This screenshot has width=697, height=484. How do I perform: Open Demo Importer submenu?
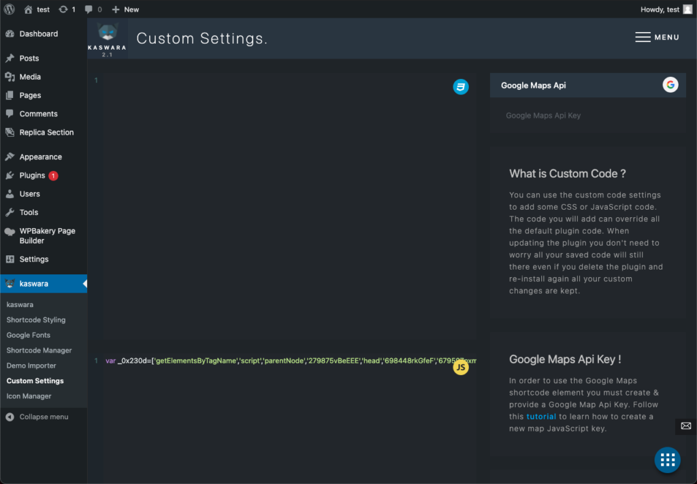tap(31, 366)
